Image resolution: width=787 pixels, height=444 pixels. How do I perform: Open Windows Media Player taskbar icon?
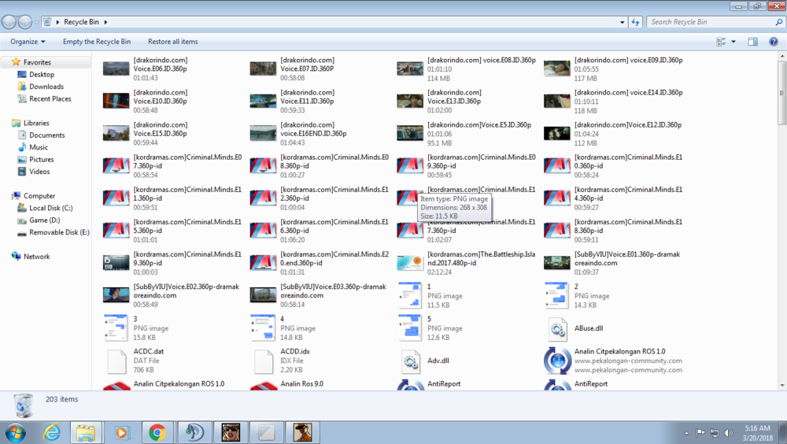(x=121, y=432)
